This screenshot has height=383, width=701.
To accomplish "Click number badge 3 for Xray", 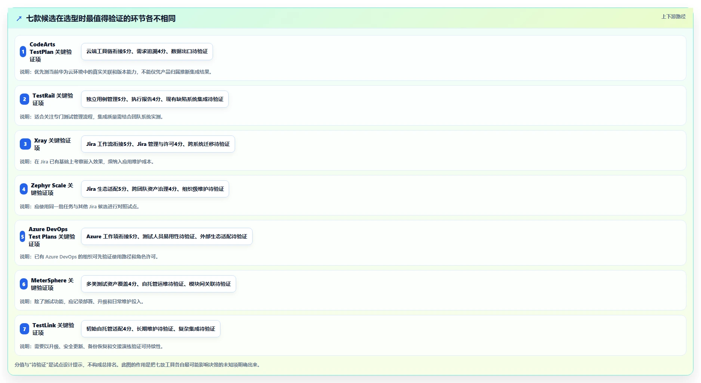I will [25, 144].
